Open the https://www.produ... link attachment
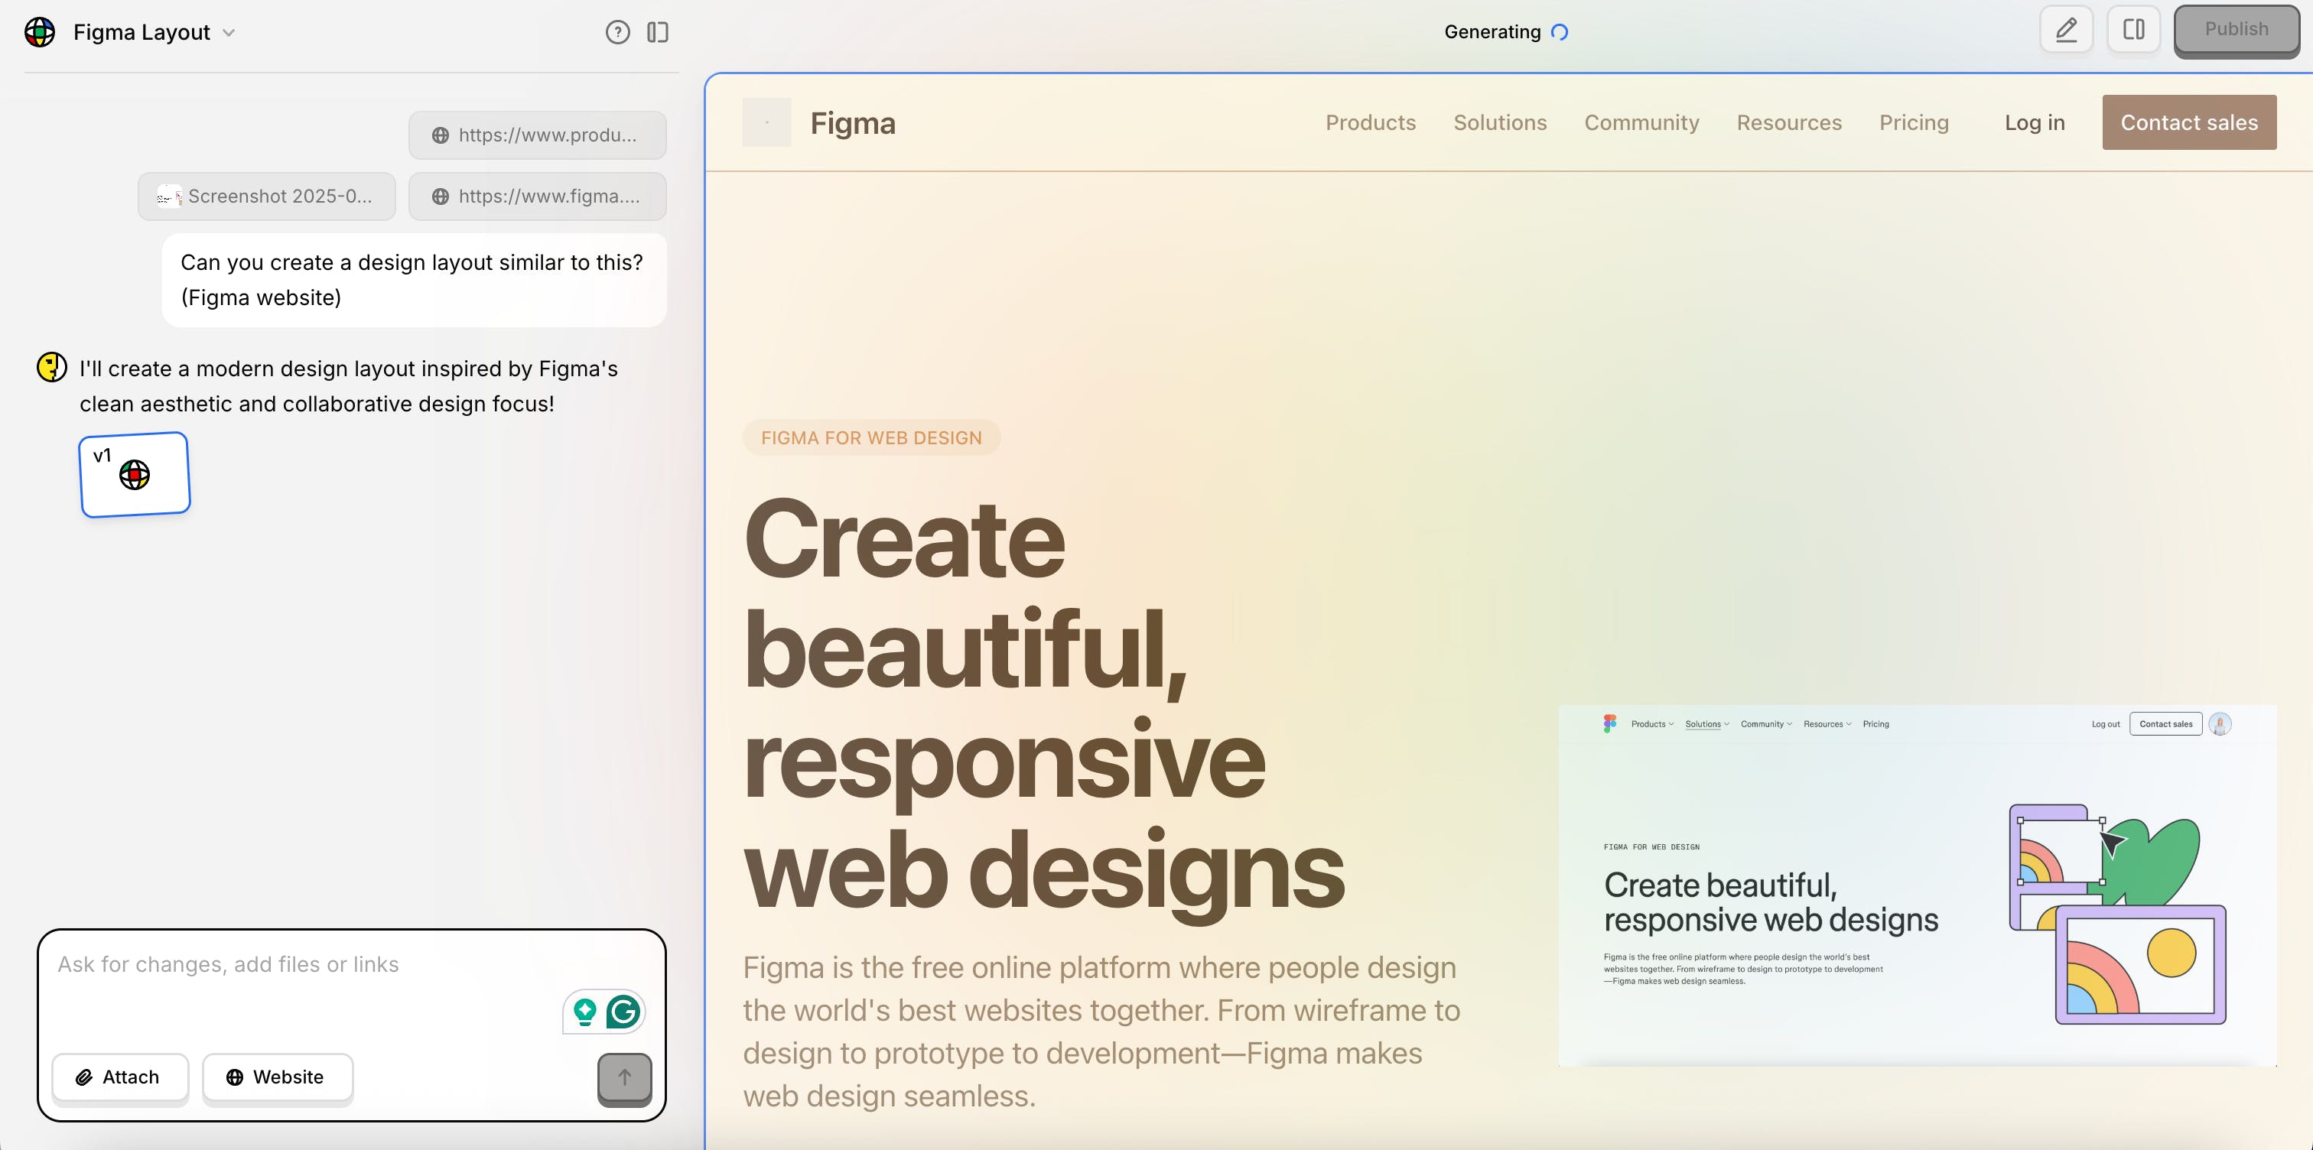Screen dimensions: 2313x1150 537,135
